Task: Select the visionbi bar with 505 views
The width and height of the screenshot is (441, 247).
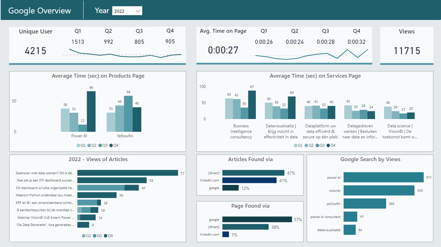Action: coord(379,190)
